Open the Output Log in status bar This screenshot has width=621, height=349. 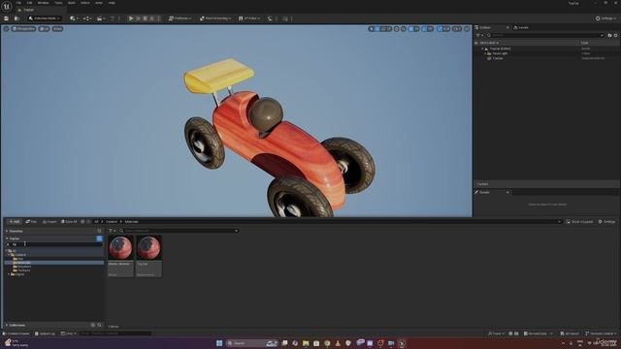point(45,333)
